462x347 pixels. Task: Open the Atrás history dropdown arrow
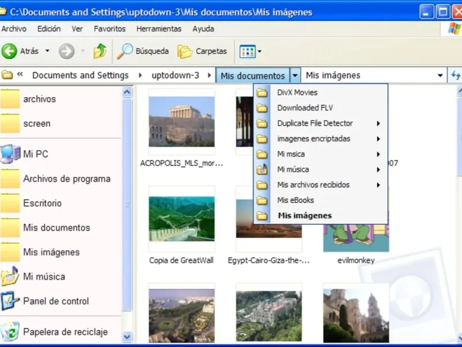point(47,51)
